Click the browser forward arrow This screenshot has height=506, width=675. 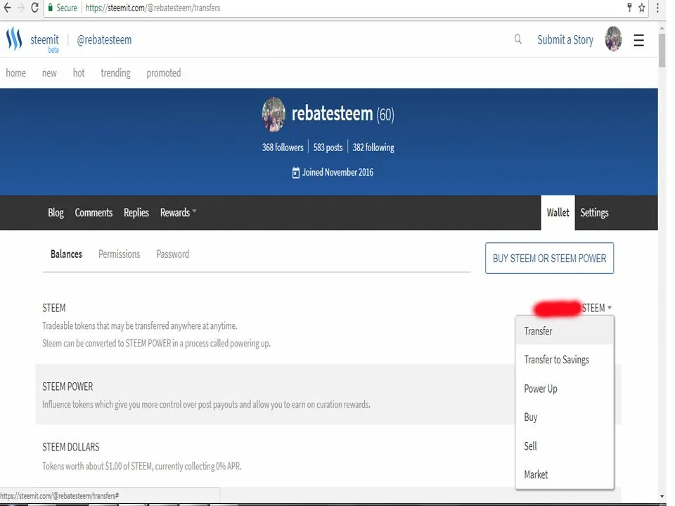20,8
